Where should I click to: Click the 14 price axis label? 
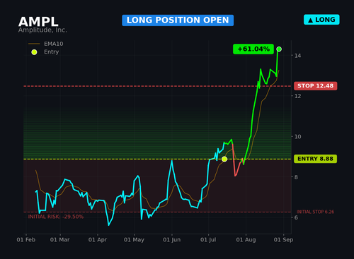click(x=297, y=56)
